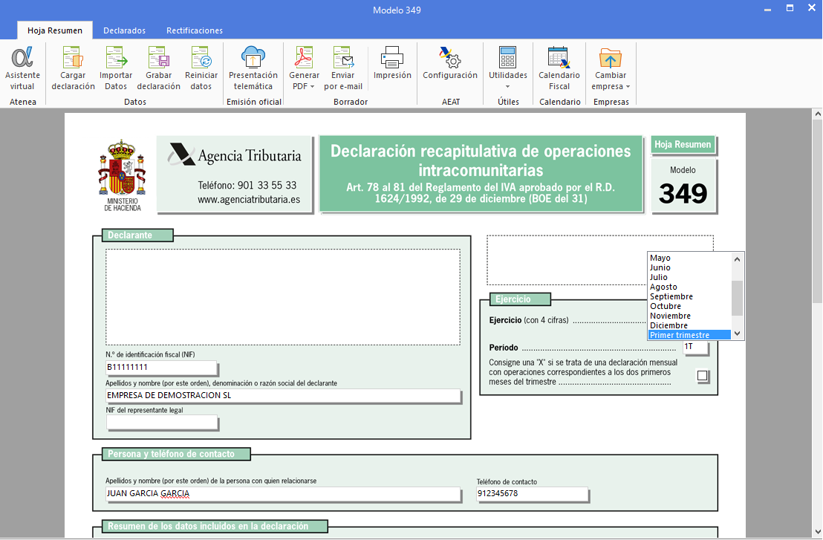Click the Impresión printer icon
This screenshot has width=823, height=540.
coord(392,57)
